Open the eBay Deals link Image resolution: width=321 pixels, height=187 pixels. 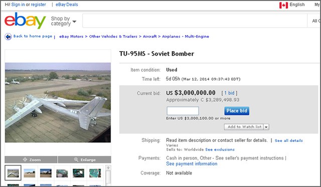(67, 5)
